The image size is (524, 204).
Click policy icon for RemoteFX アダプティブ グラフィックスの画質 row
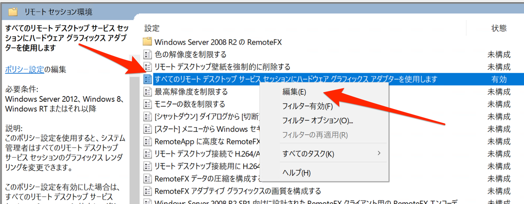pos(147,191)
